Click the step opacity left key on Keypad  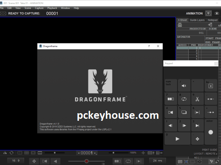click(x=211, y=99)
